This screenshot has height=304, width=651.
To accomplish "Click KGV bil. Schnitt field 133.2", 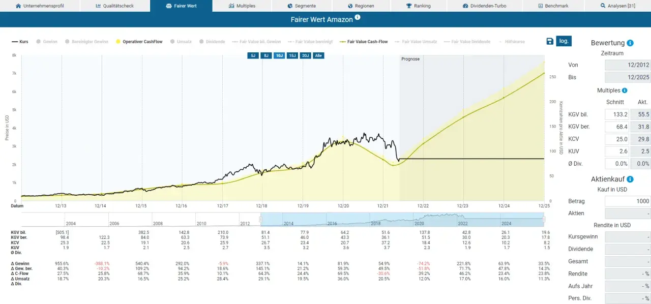I will [x=617, y=114].
